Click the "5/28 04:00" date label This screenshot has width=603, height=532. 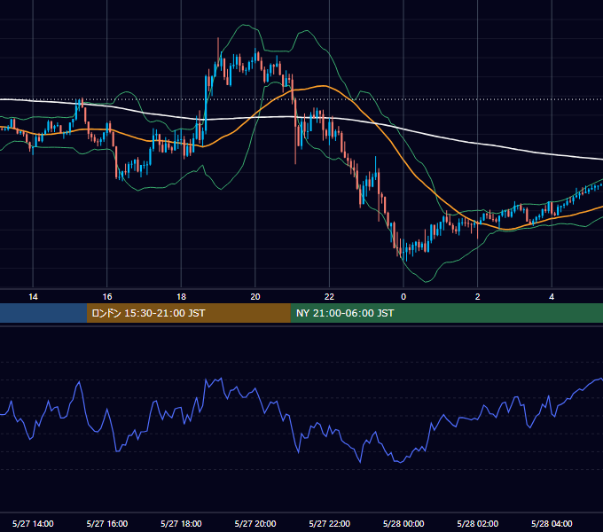coord(552,523)
